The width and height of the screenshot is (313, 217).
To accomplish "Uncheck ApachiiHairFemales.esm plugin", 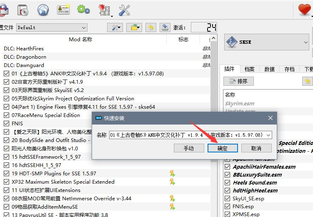I will coord(227,167).
